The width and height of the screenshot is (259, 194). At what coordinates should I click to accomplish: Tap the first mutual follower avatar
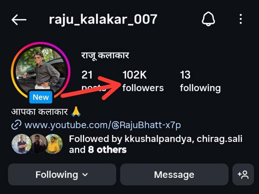tap(22, 144)
